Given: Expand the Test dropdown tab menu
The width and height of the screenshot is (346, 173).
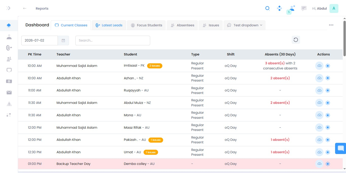Looking at the screenshot, I should [x=245, y=25].
